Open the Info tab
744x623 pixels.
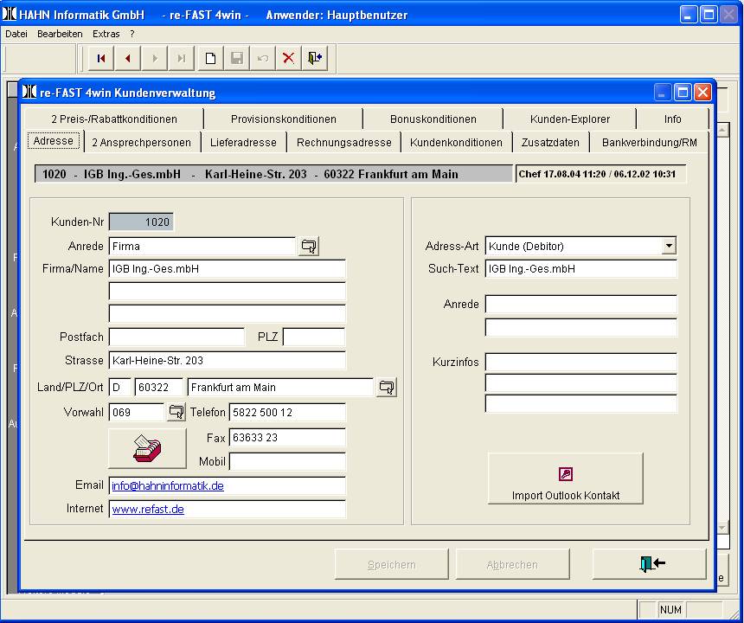(672, 119)
